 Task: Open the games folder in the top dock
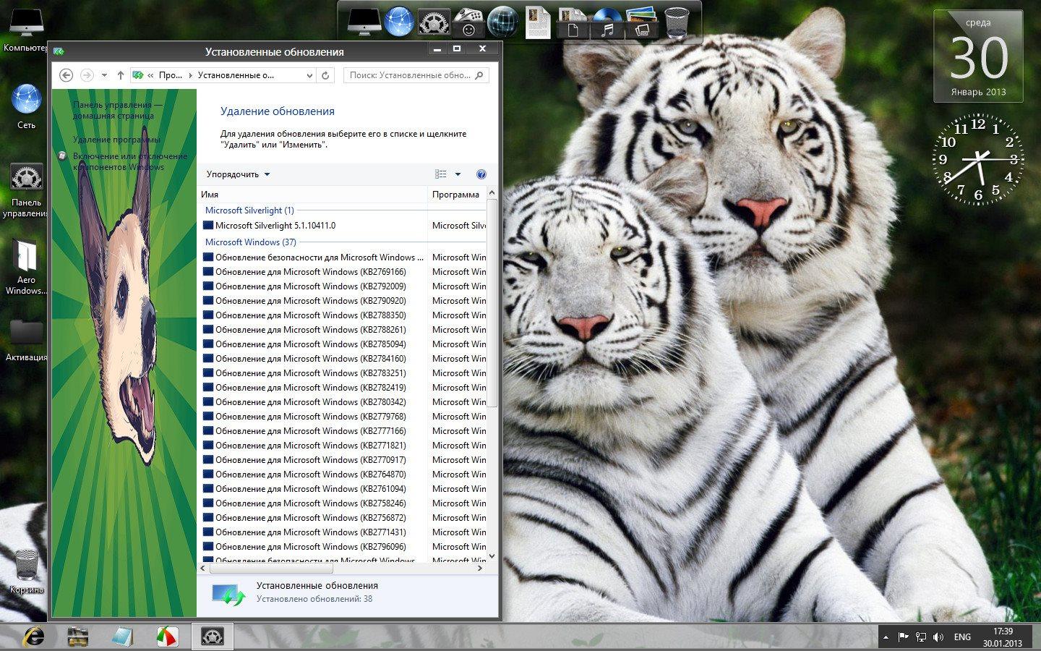[x=469, y=23]
